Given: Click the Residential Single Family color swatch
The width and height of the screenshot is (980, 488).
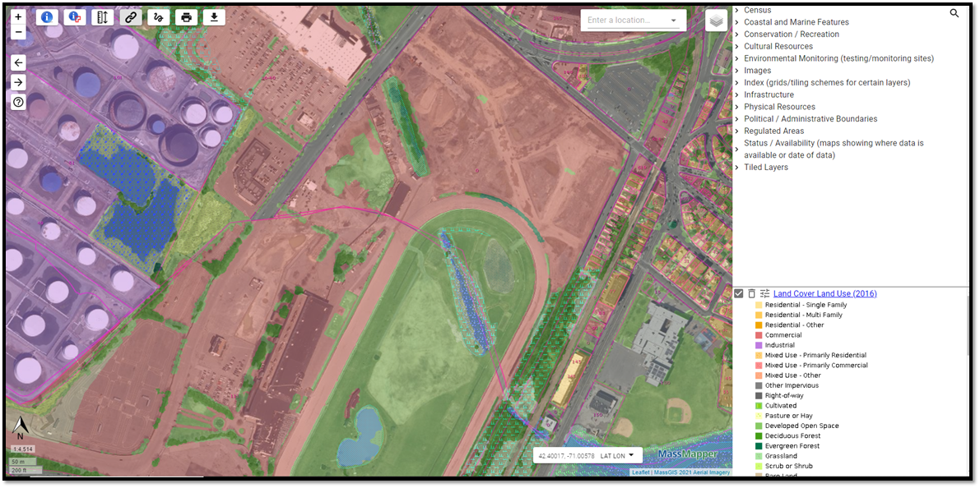Looking at the screenshot, I should point(758,305).
